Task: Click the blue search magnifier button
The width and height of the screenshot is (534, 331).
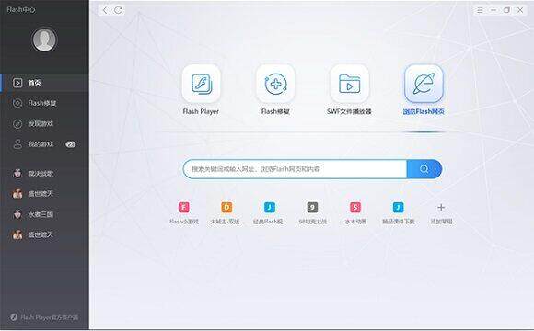Action: tap(424, 169)
